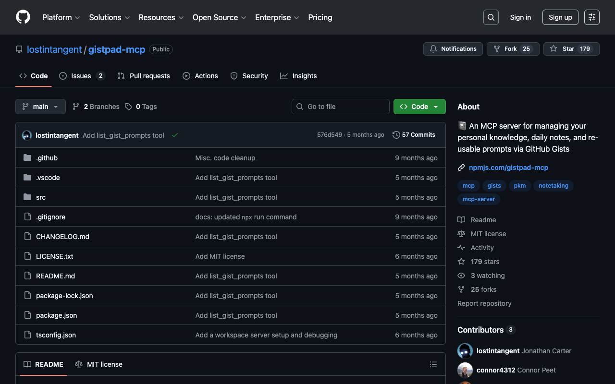Click the src folder icon

pos(27,197)
